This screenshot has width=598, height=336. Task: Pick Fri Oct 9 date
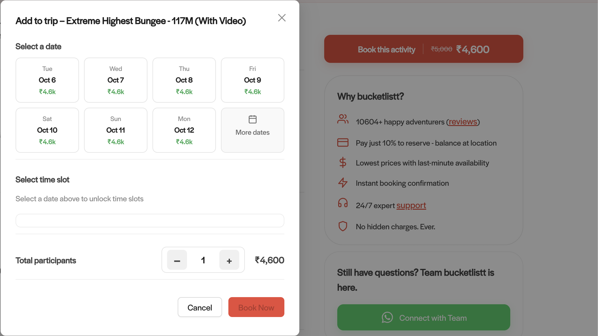(253, 80)
